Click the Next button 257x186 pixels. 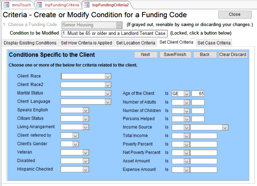(146, 55)
